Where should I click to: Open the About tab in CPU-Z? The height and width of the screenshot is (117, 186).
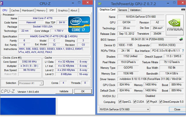[74, 11]
